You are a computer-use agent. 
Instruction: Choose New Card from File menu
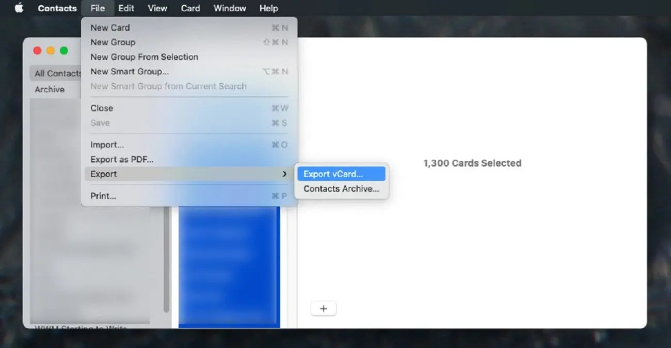pyautogui.click(x=189, y=28)
